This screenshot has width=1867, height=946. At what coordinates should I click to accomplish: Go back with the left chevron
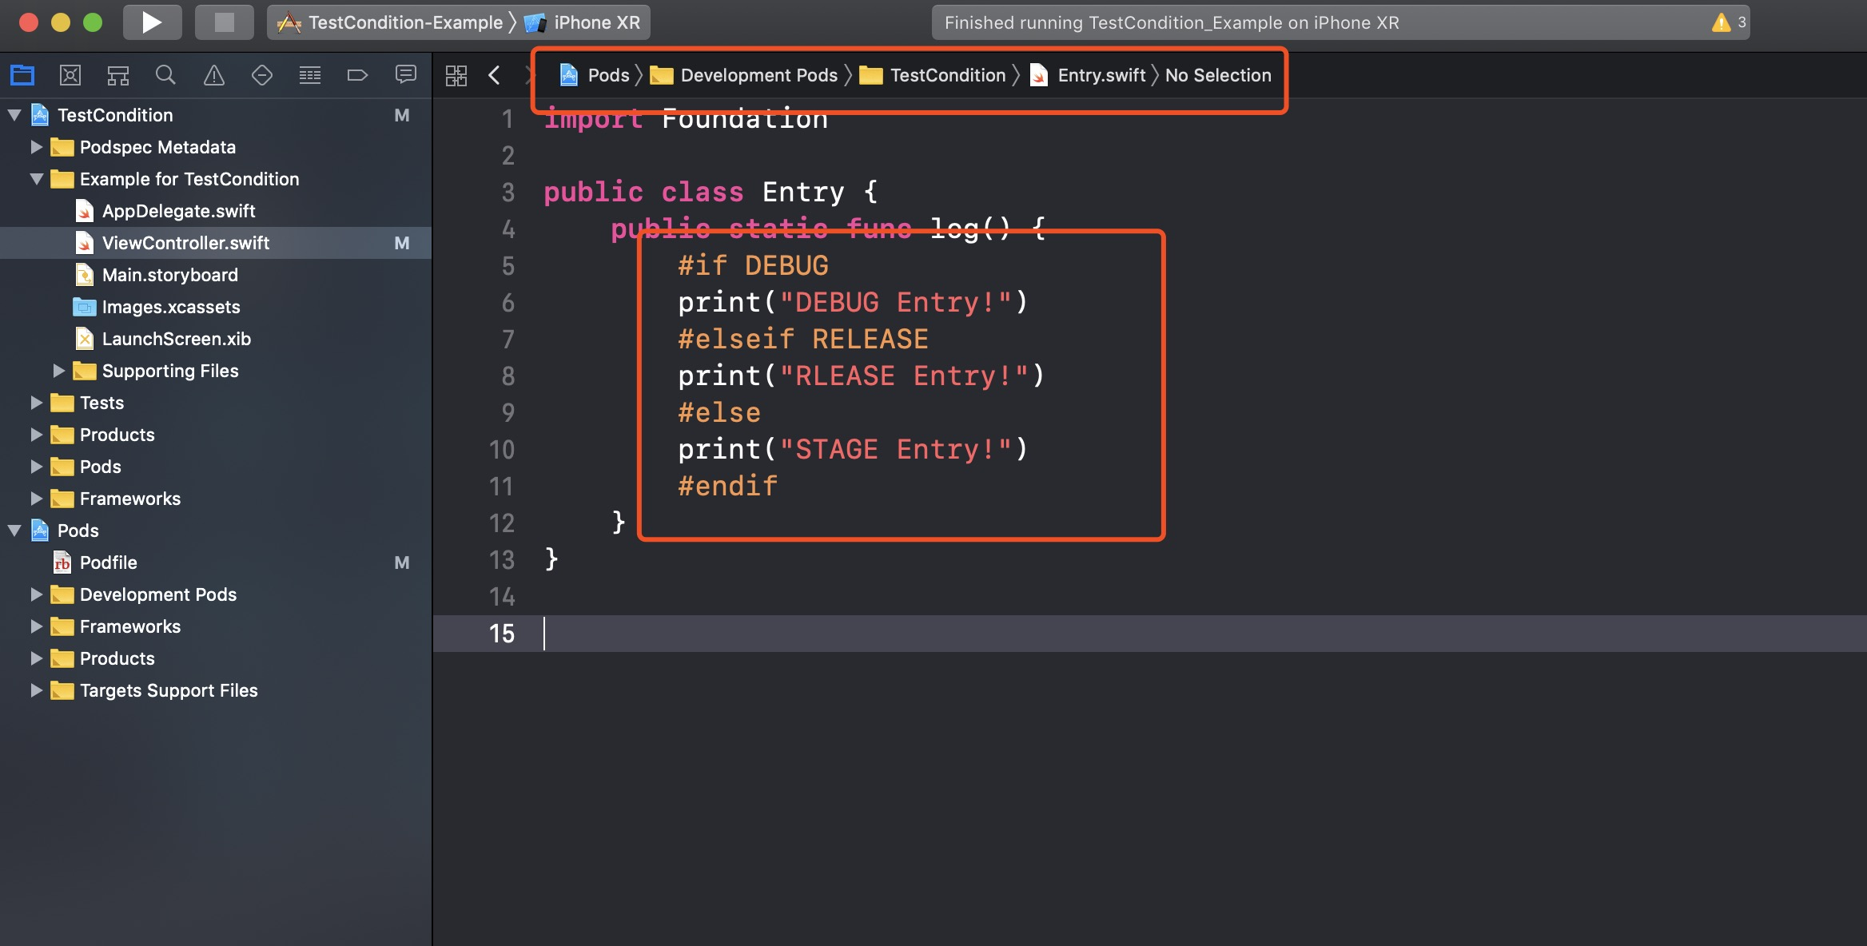(x=494, y=75)
